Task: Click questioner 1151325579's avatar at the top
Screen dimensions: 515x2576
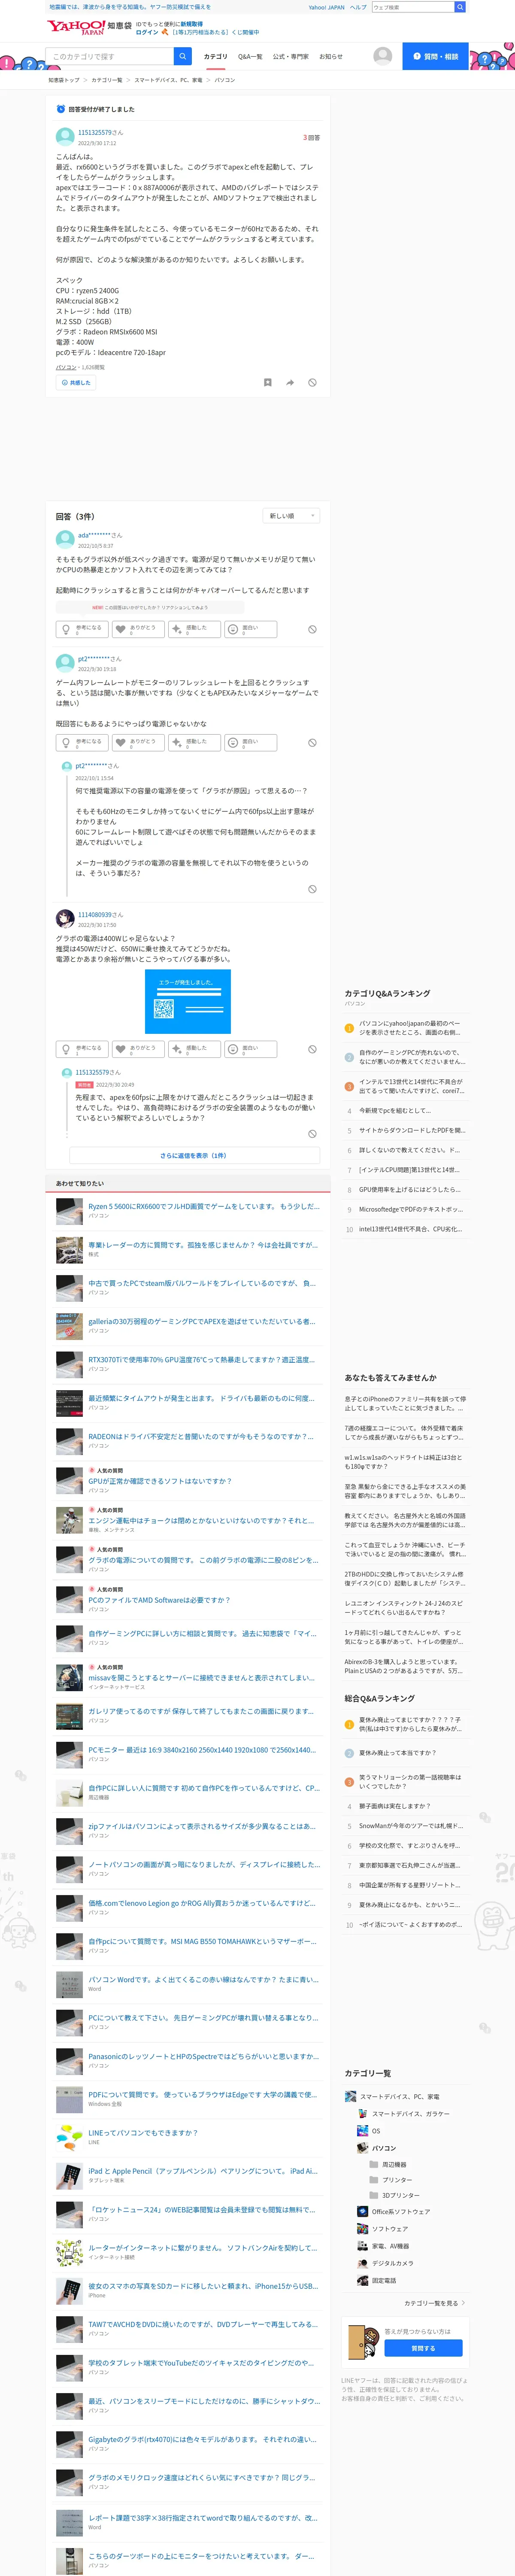Action: coord(65,137)
